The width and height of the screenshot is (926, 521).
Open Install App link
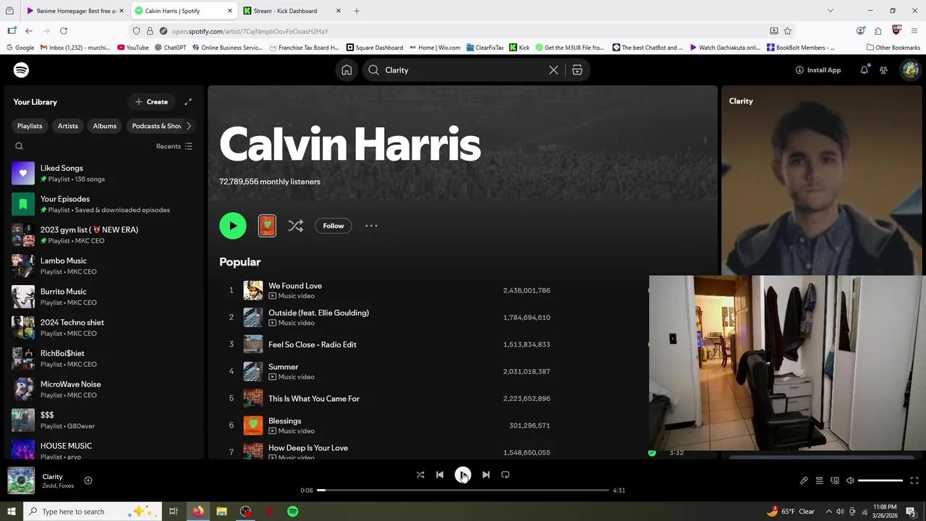coord(817,70)
